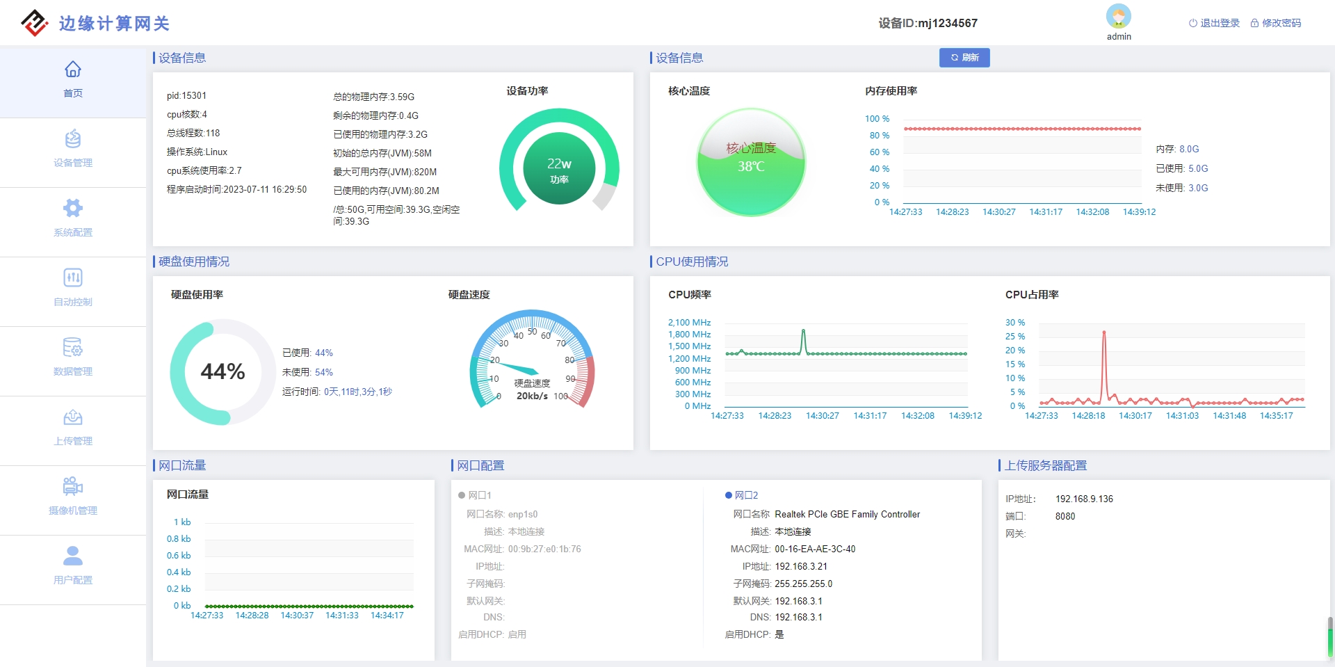
Task: Click the page vertical scrollbar thumb
Action: pyautogui.click(x=1330, y=637)
